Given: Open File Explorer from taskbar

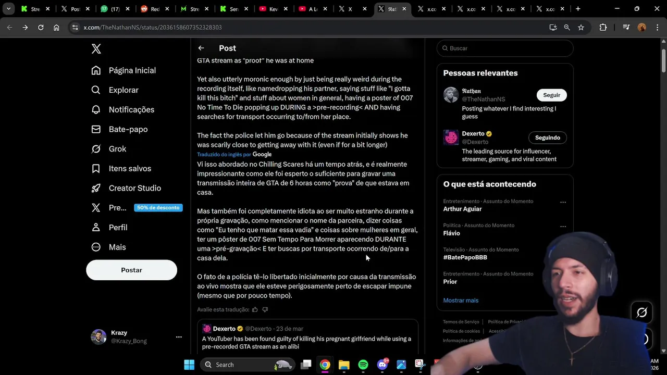Looking at the screenshot, I should click(x=344, y=365).
